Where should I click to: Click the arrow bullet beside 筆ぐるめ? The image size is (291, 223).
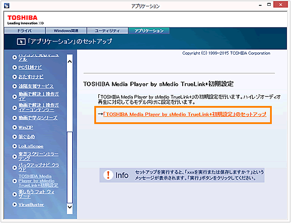15,137
